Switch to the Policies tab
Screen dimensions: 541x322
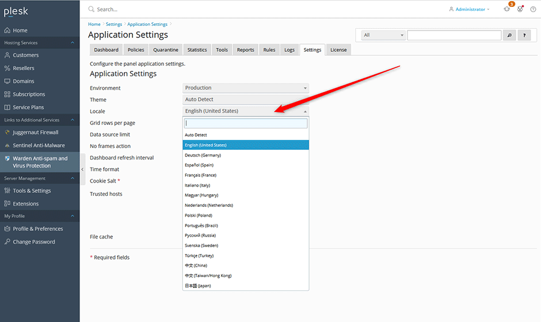point(136,50)
